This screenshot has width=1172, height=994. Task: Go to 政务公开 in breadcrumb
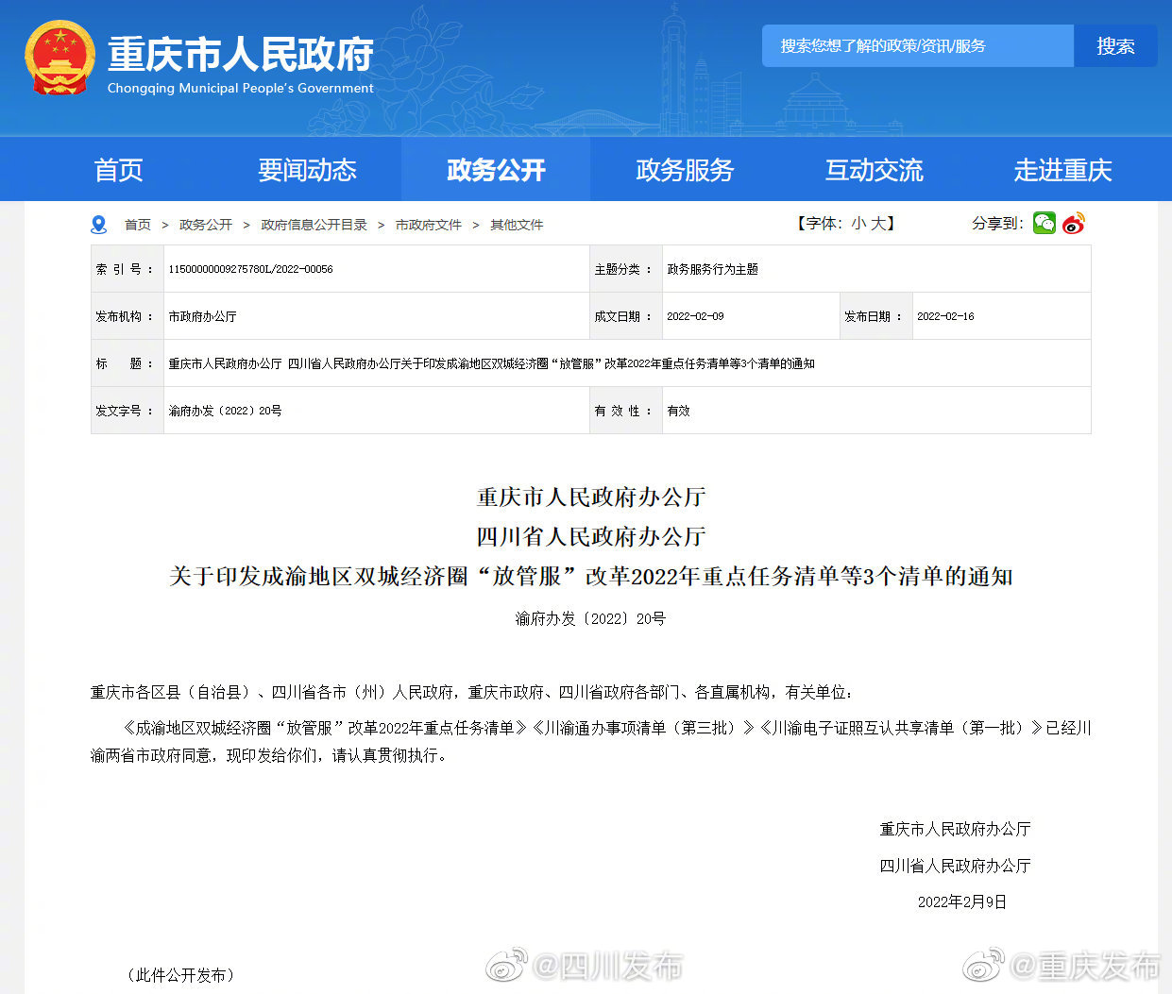coord(206,225)
